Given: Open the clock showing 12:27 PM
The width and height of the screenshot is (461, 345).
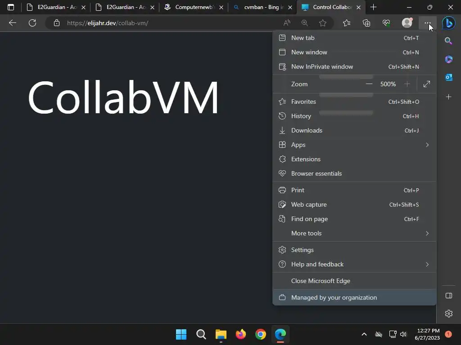Looking at the screenshot, I should [x=427, y=334].
